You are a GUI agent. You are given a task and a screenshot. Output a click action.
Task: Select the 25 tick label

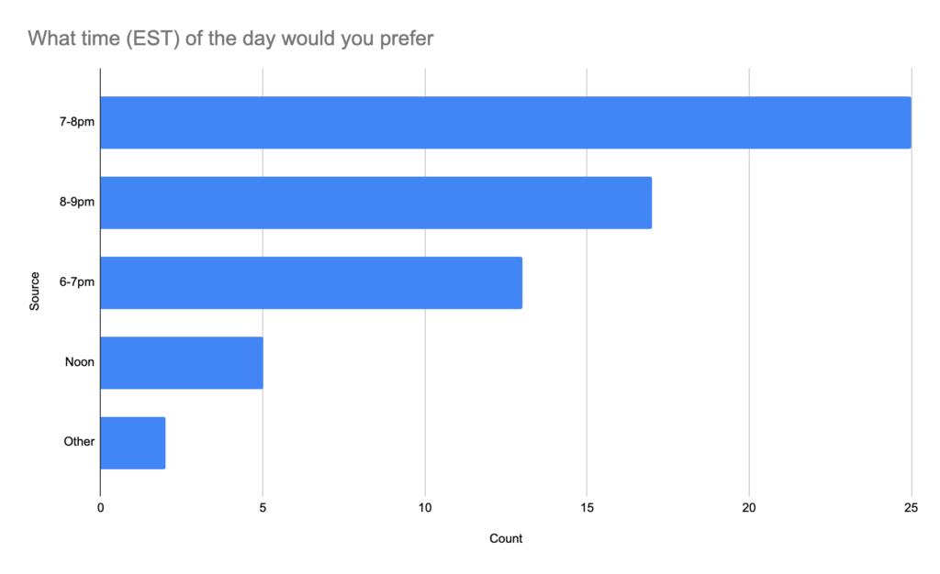[911, 509]
